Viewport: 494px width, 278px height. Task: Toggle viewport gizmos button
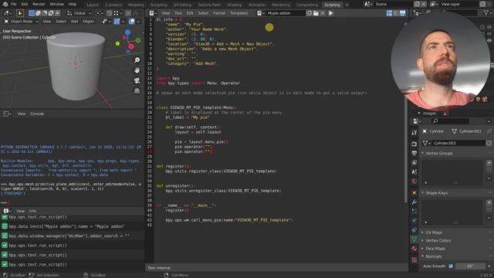click(117, 22)
